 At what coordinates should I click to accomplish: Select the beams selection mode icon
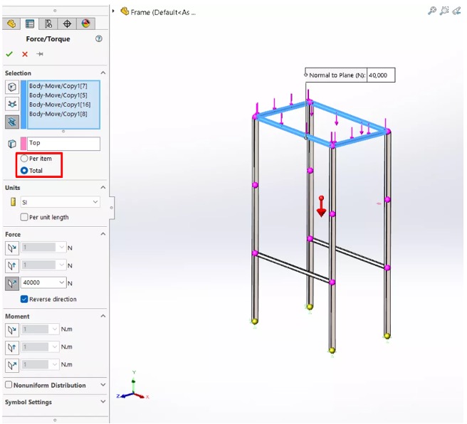12,122
